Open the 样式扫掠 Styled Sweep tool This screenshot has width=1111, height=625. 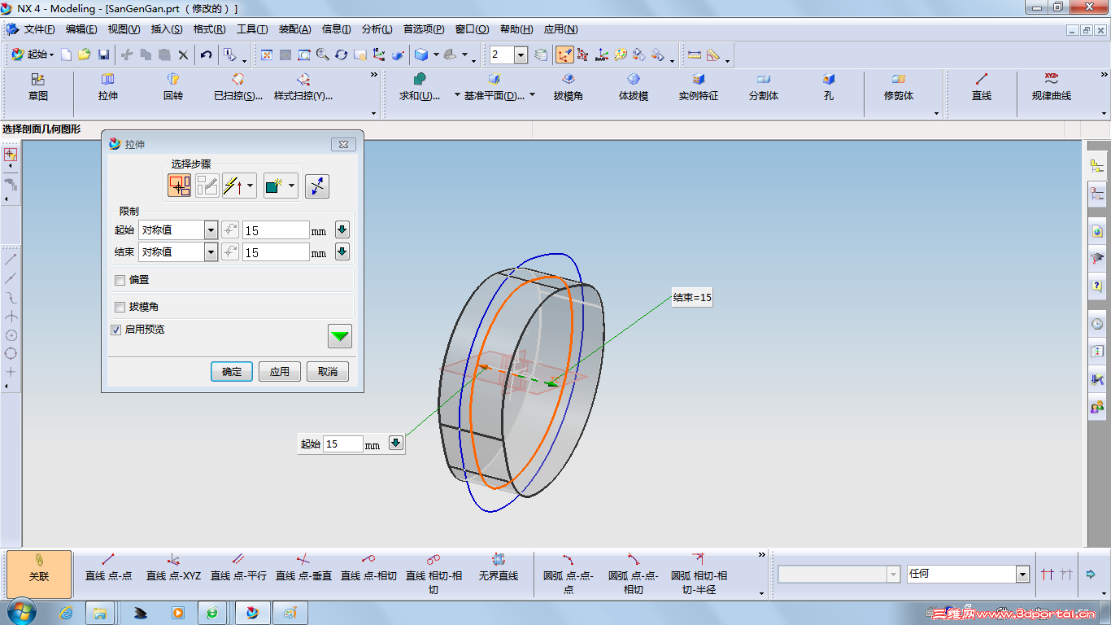pos(303,87)
